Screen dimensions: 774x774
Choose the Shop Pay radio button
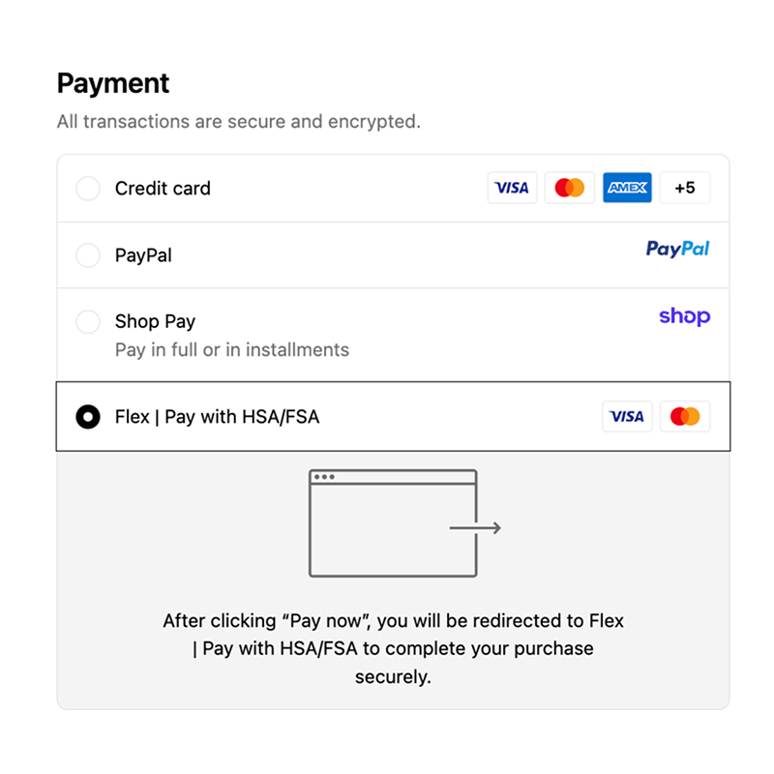click(x=88, y=321)
